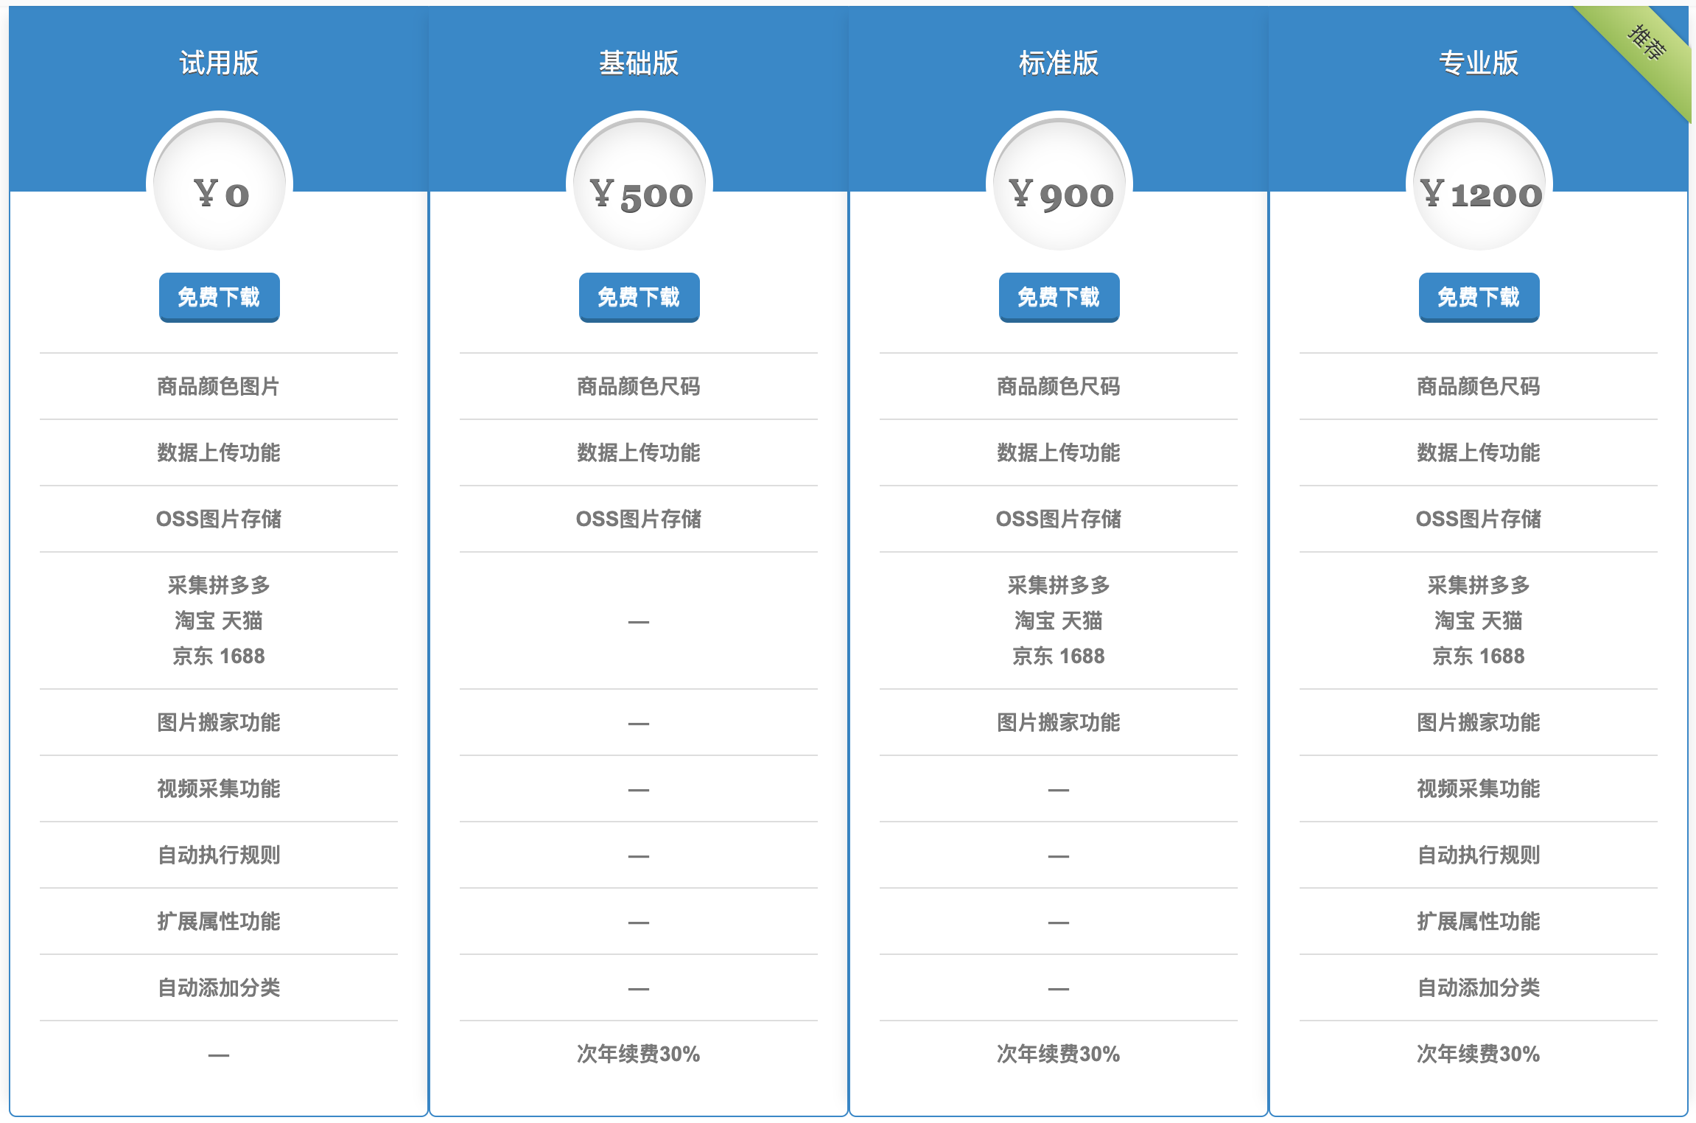Click 免费下载 button under 基础版

point(639,297)
